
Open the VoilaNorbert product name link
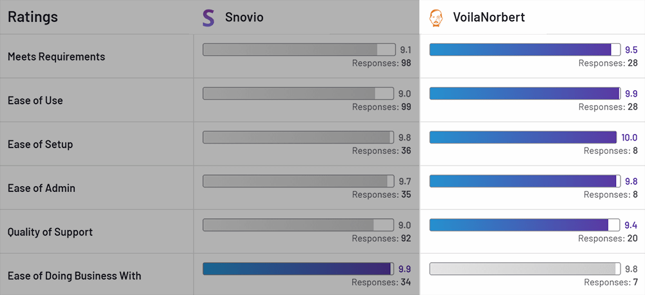pyautogui.click(x=489, y=17)
